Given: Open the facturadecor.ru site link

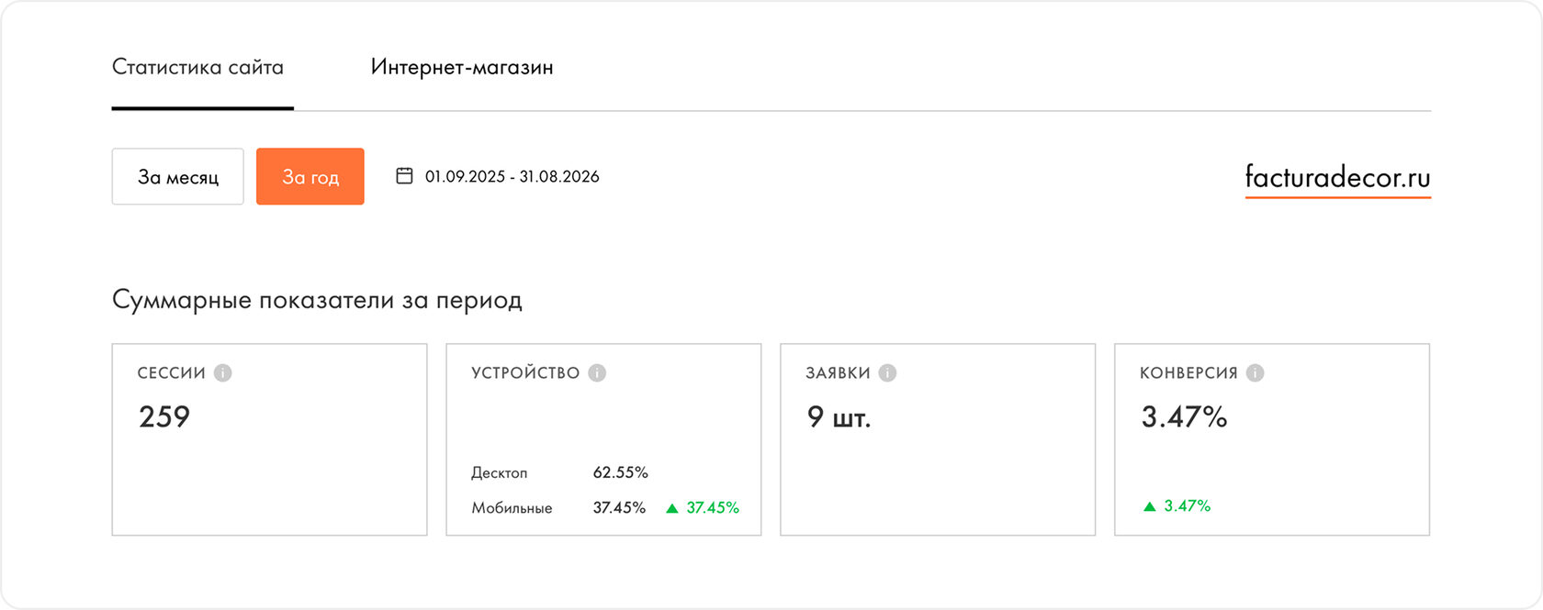Looking at the screenshot, I should pos(1337,177).
